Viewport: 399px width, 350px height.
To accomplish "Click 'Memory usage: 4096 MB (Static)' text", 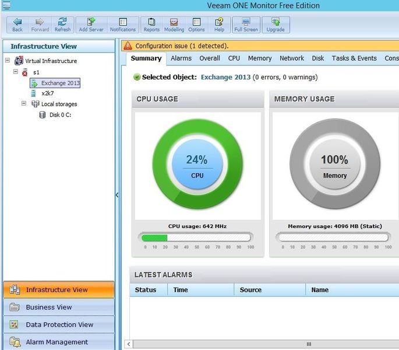I will (335, 226).
